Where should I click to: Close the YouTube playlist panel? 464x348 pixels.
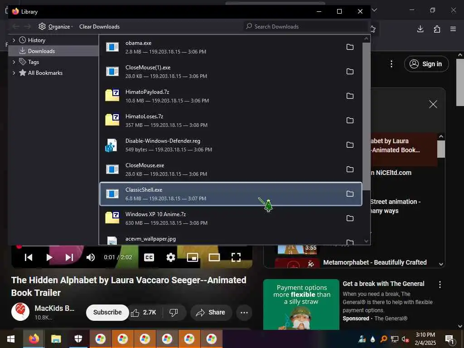tap(433, 104)
